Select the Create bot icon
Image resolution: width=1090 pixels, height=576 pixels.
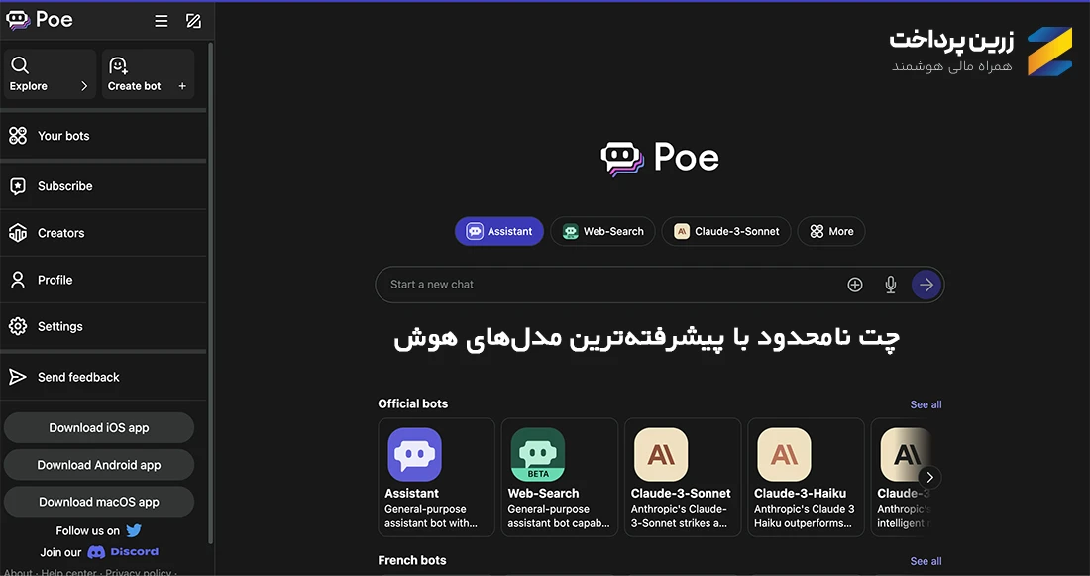118,64
